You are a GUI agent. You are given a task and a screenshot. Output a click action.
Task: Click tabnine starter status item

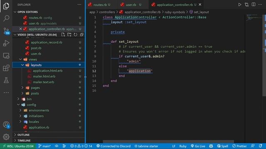(x=146, y=146)
